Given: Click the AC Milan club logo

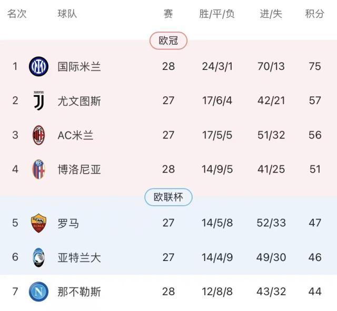Looking at the screenshot, I should point(38,135).
